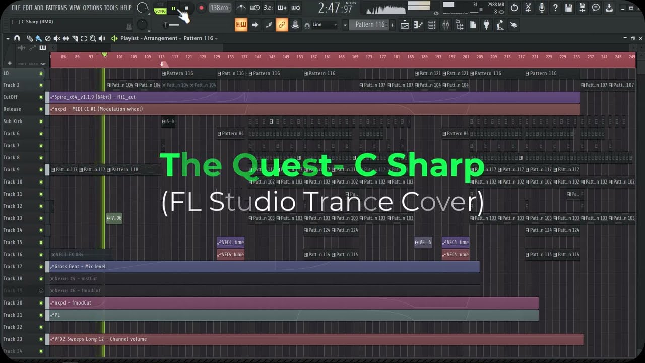Open the pattern selector arrow dropdown

coord(345,25)
